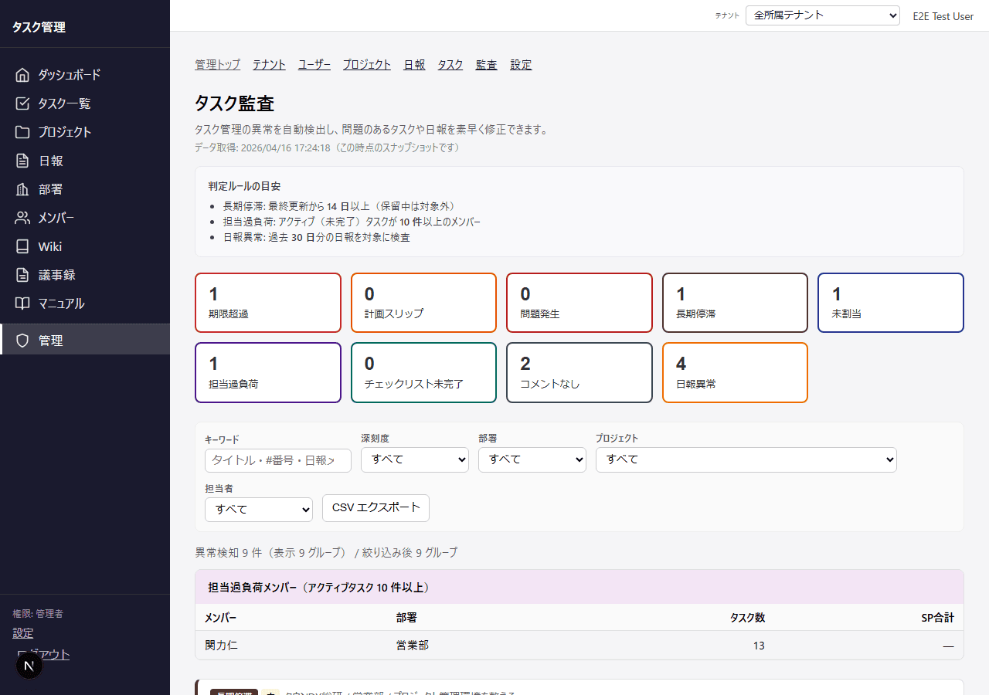Viewport: 989px width, 695px height.
Task: Open the マニュアル manual section
Action: (62, 303)
